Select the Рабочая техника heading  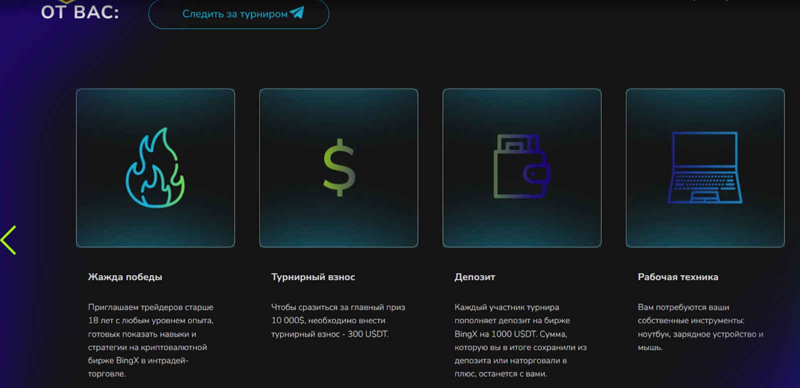677,277
